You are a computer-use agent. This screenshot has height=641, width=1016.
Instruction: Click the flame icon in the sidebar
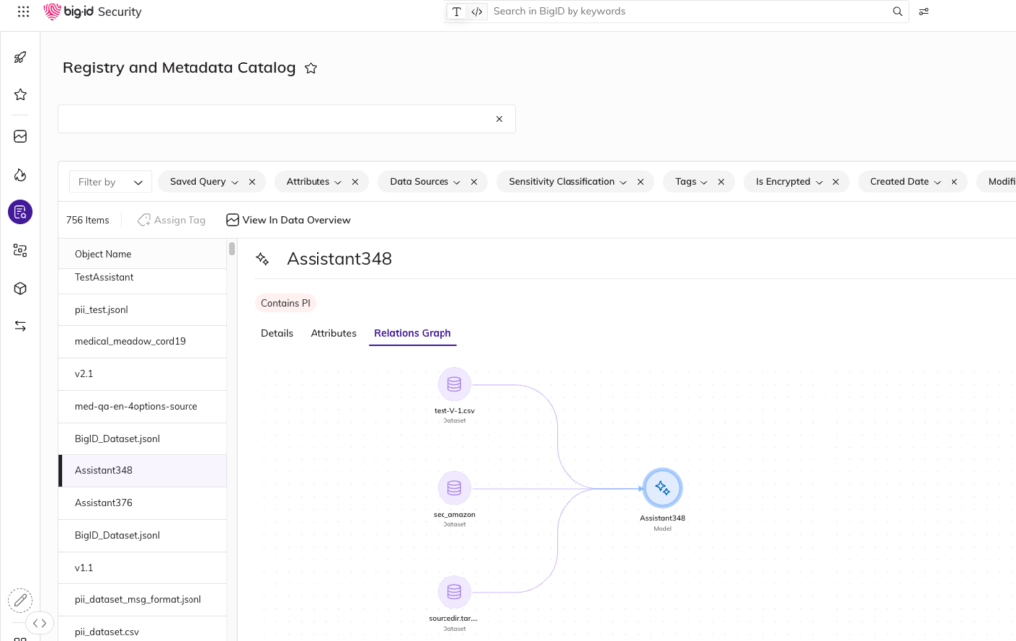(x=20, y=175)
